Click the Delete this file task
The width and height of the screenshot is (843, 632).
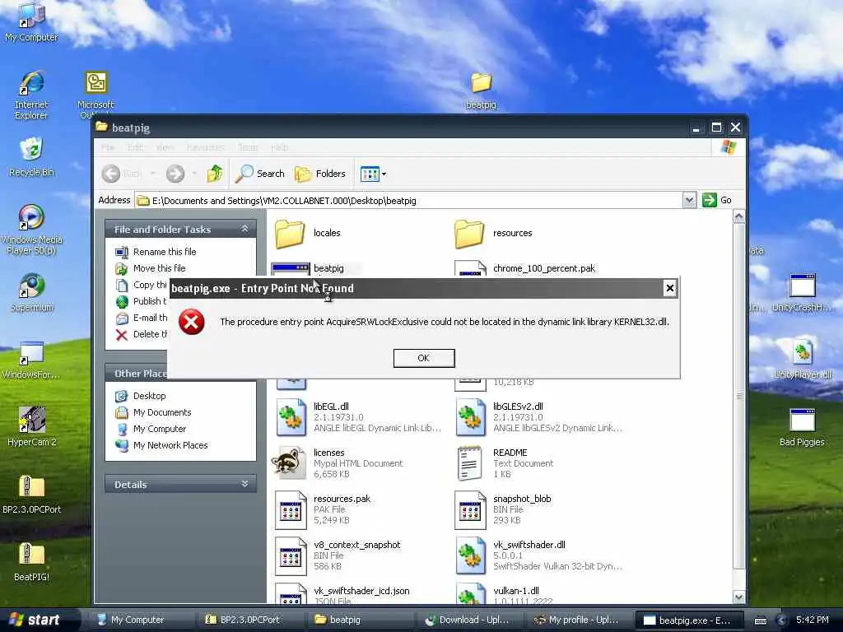(x=142, y=334)
